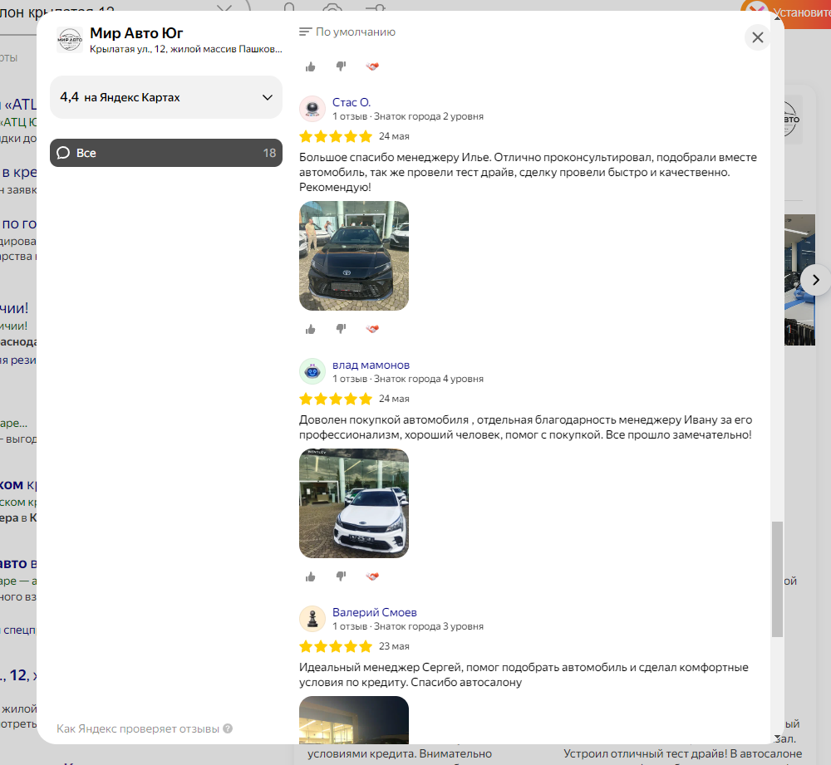
Task: Open влад мамонов white Kia photo
Action: pos(353,503)
